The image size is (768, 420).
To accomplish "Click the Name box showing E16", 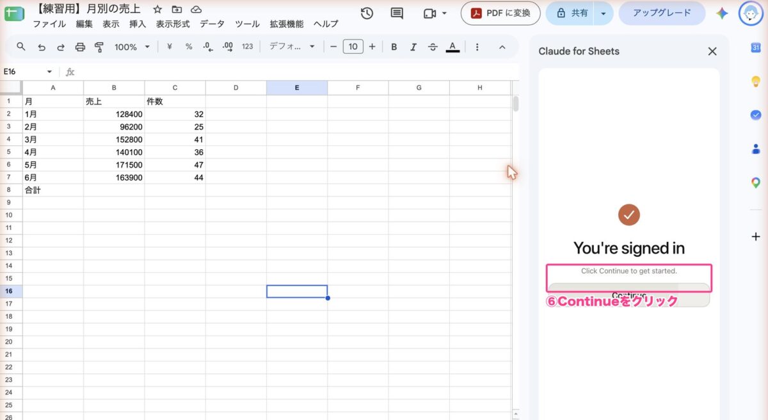I will [x=23, y=72].
